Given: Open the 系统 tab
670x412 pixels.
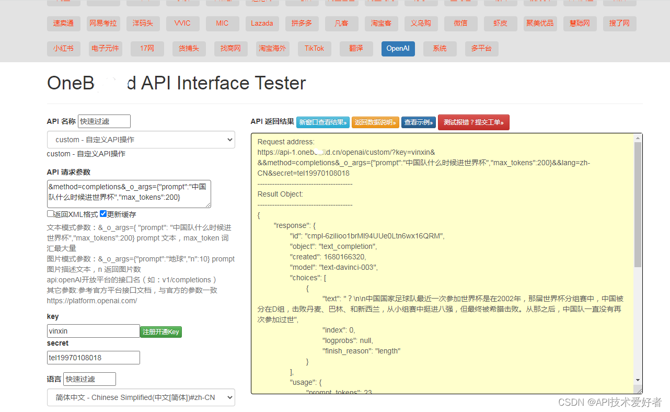Looking at the screenshot, I should [x=440, y=49].
